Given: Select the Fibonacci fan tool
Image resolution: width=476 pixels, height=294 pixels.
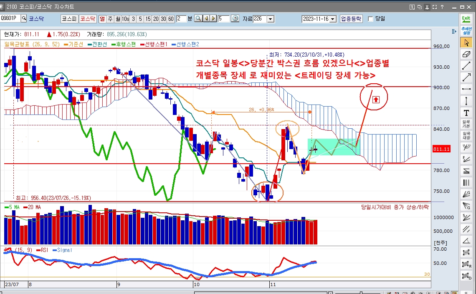Looking at the screenshot, I should coord(466,159).
